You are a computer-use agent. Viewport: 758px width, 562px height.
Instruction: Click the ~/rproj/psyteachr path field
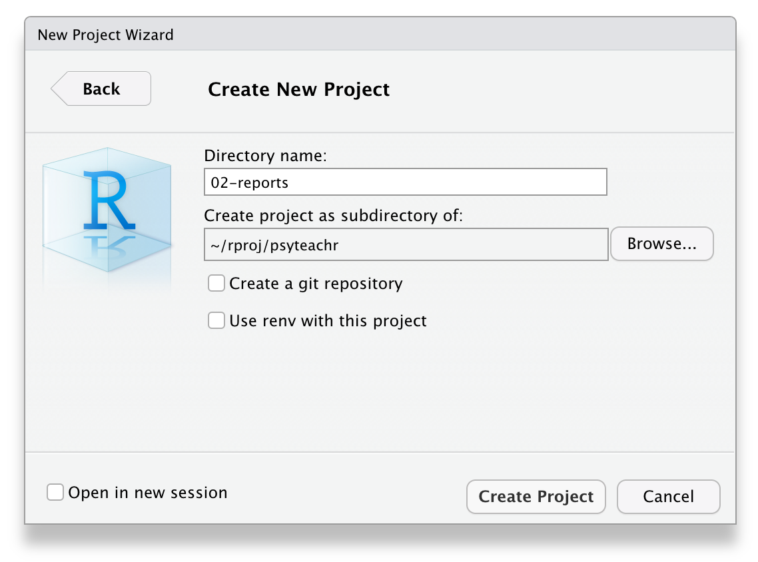pos(406,244)
